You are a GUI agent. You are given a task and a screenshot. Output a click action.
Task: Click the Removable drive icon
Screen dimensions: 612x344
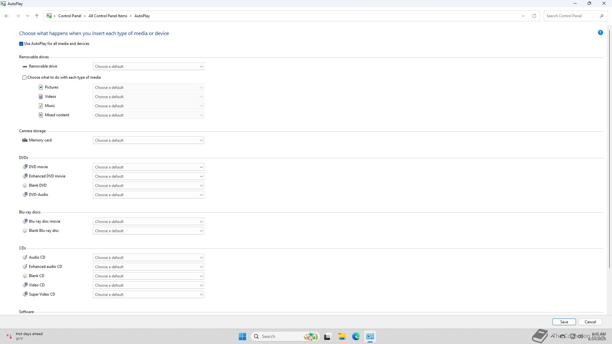25,67
